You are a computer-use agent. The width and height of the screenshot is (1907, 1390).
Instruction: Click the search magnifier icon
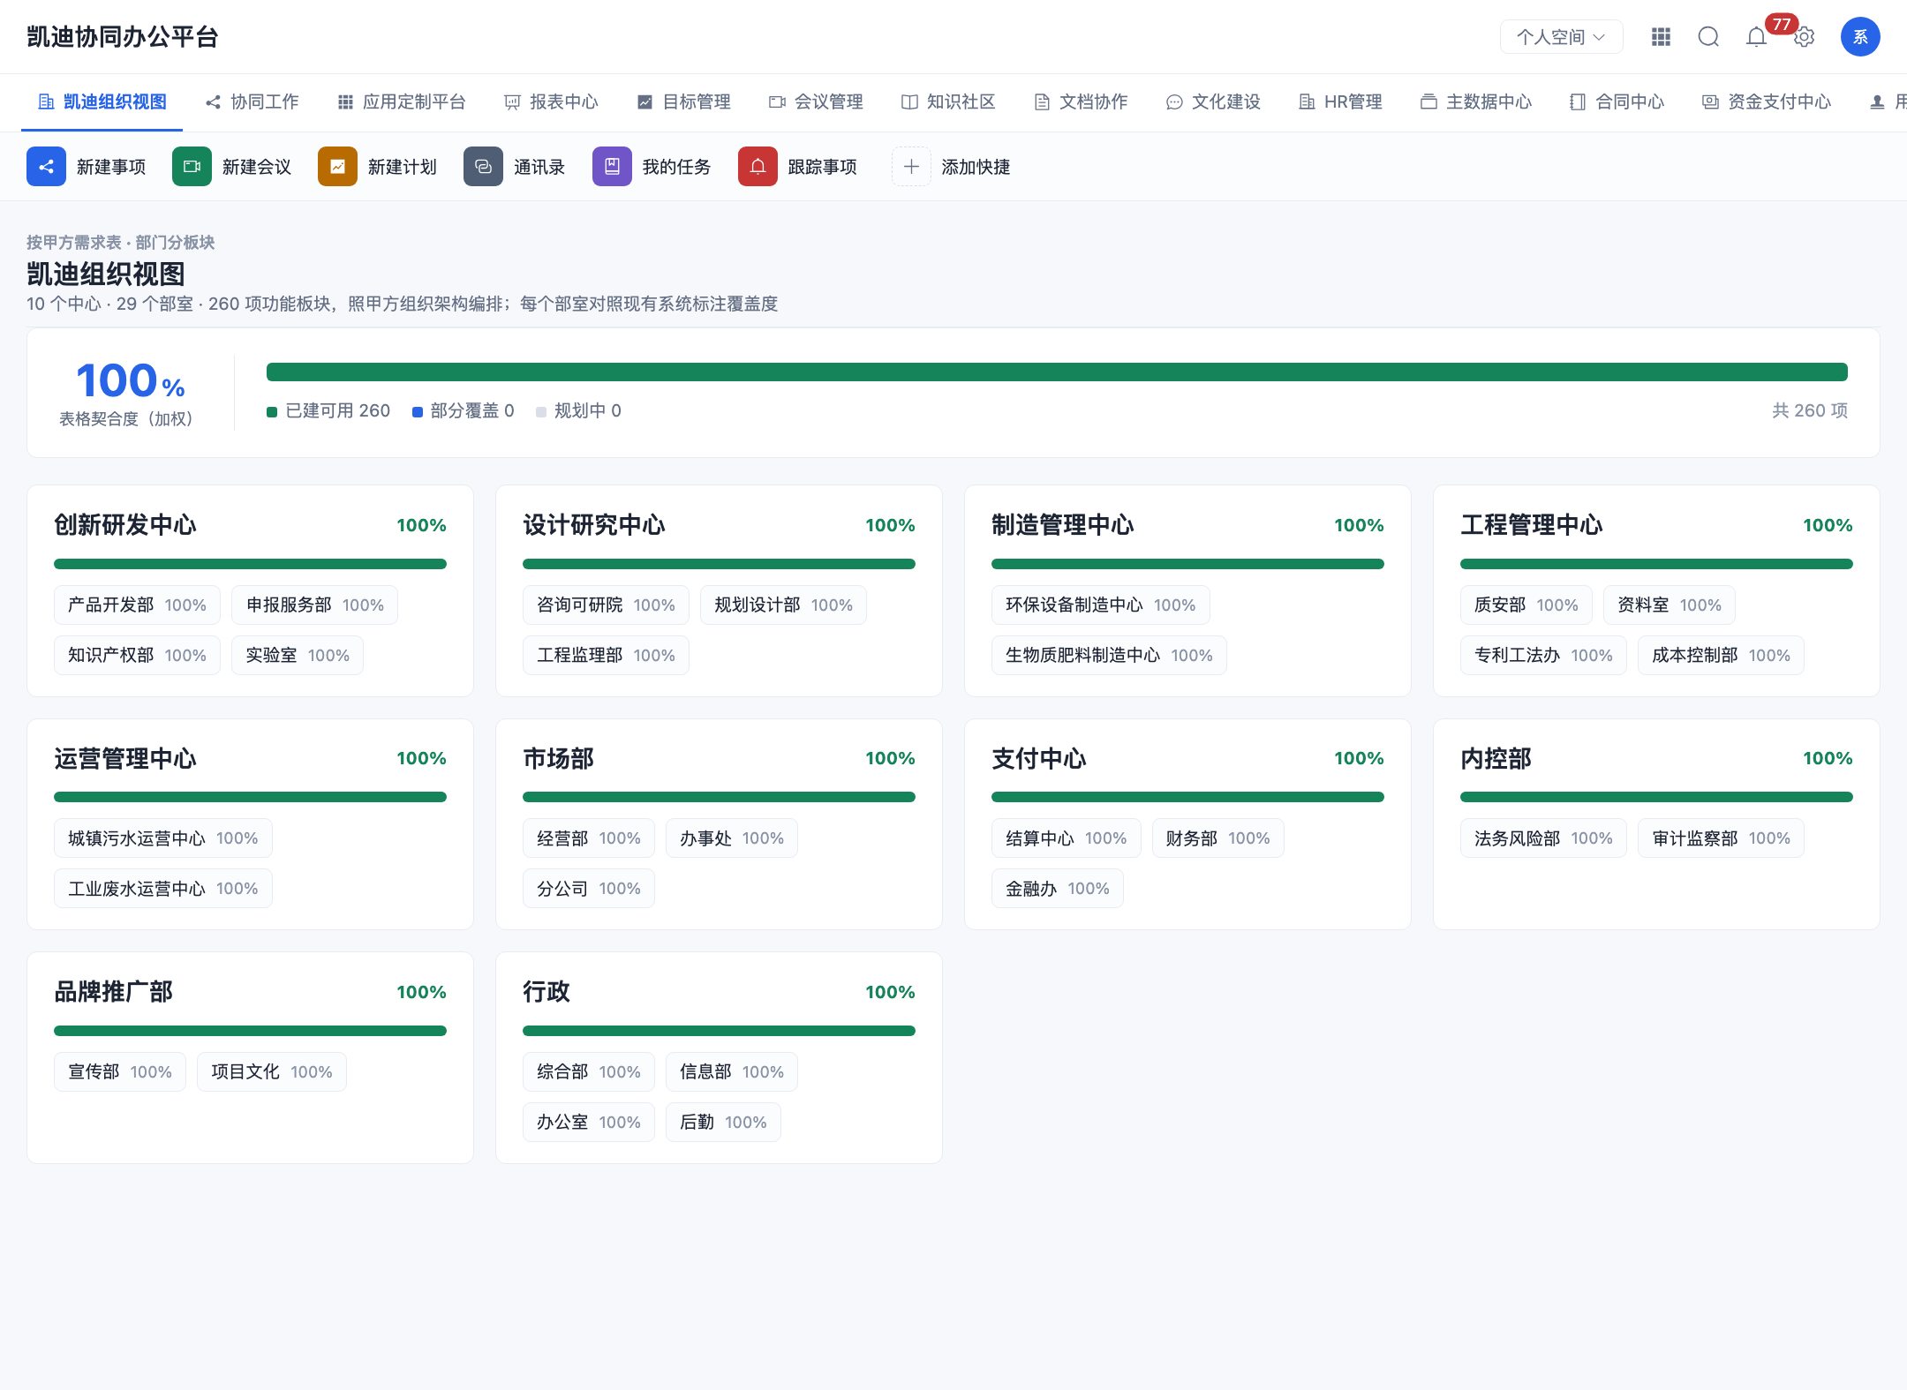[x=1708, y=37]
